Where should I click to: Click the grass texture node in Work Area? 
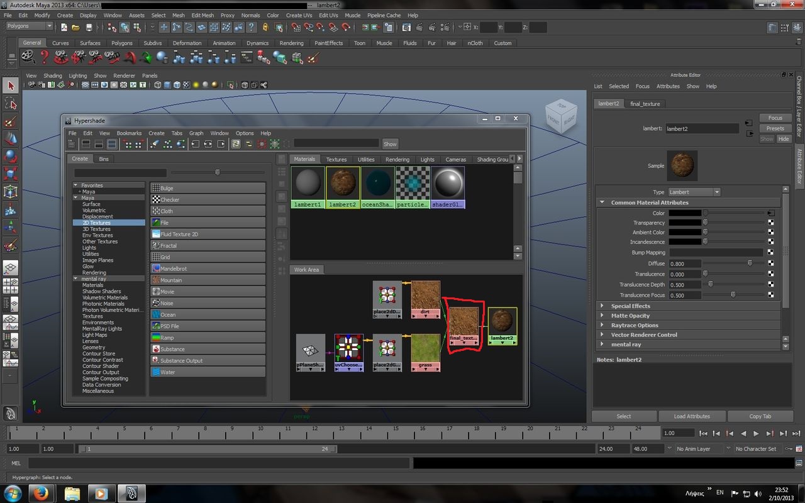coord(426,353)
